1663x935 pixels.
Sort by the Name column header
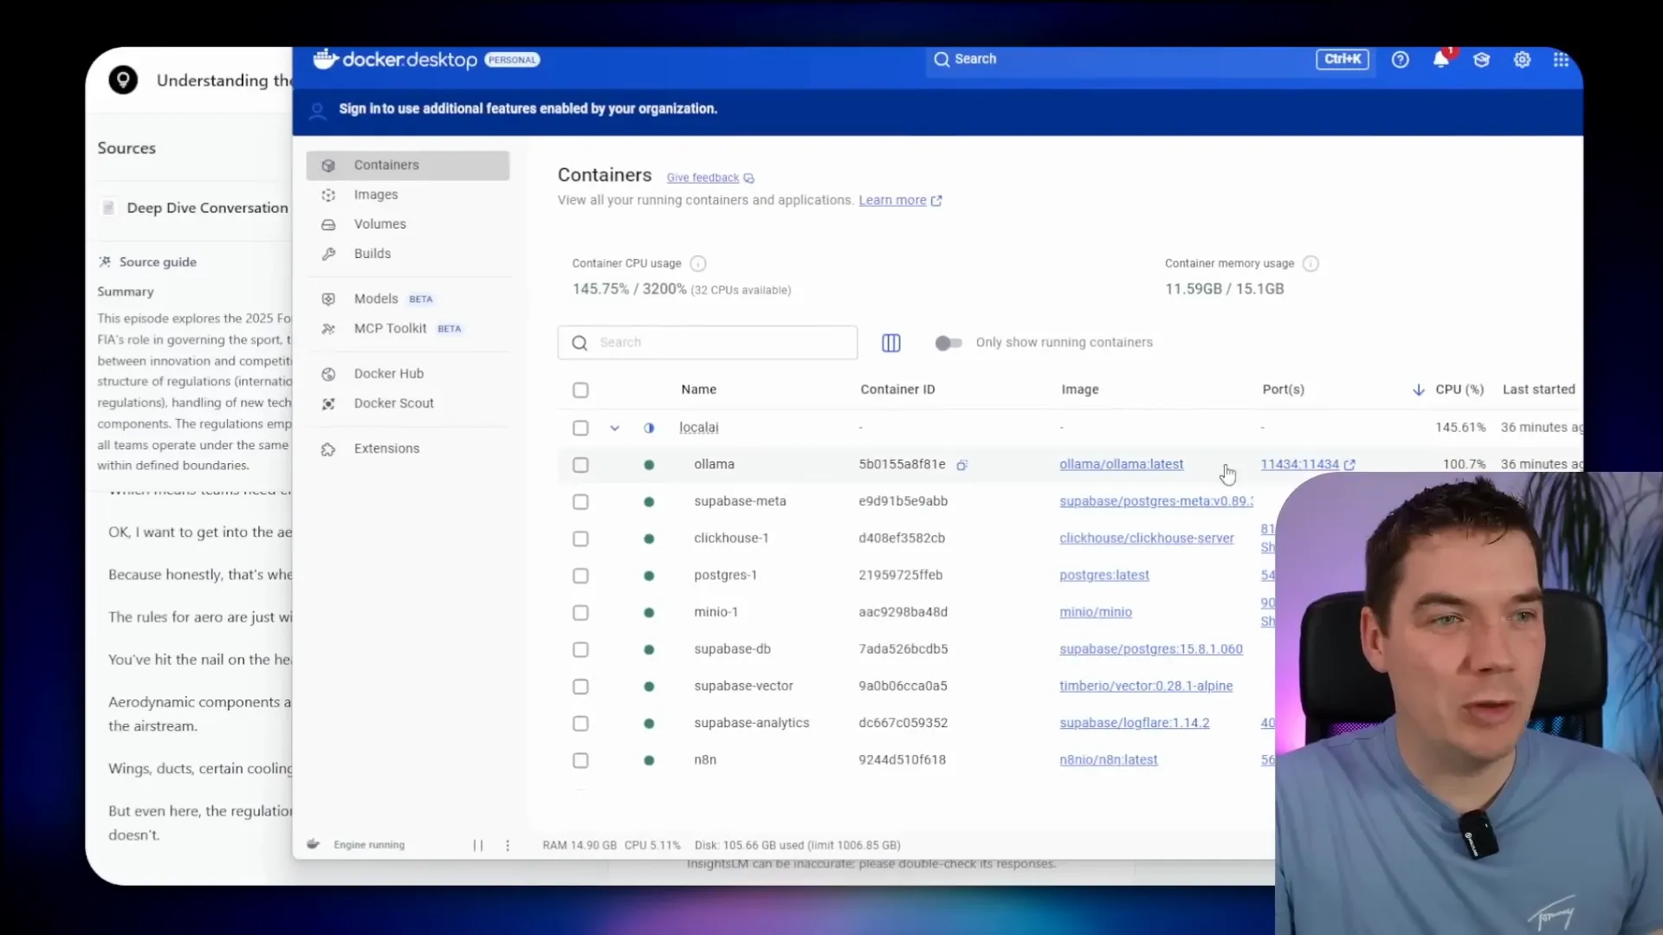tap(698, 390)
